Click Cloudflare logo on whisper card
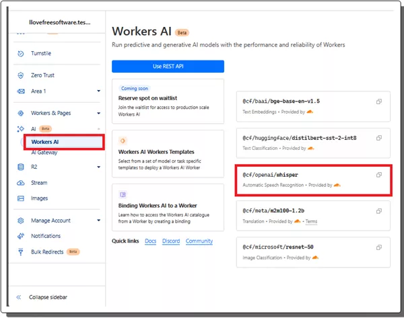 tap(337, 185)
